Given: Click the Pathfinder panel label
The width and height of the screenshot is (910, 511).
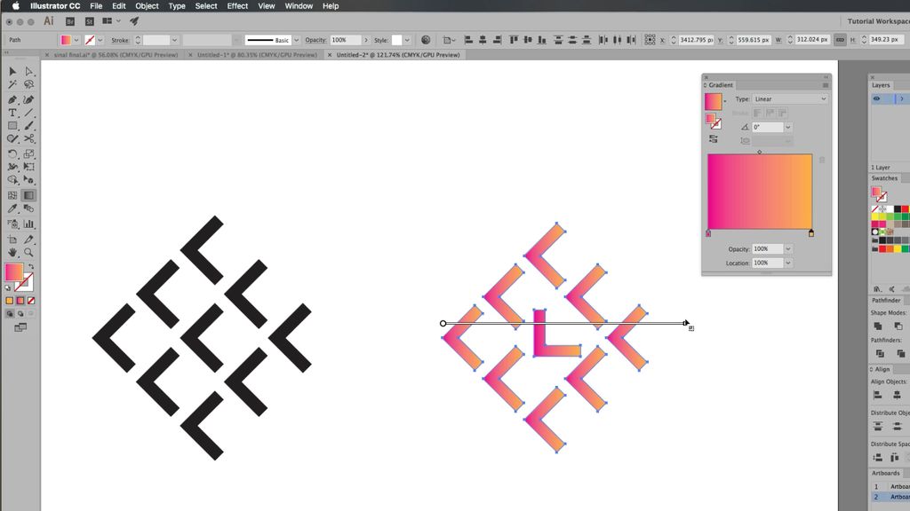Looking at the screenshot, I should tap(886, 300).
